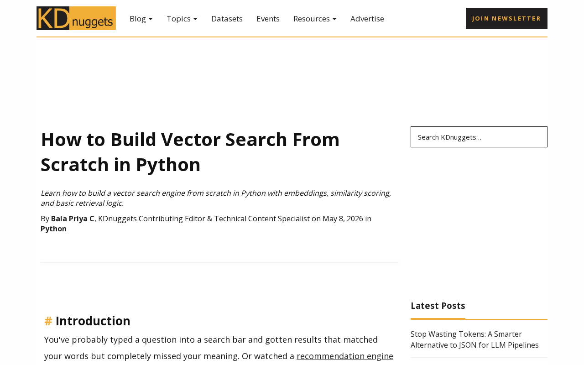The width and height of the screenshot is (584, 365).
Task: Expand the Resources dropdown menu
Action: [315, 19]
